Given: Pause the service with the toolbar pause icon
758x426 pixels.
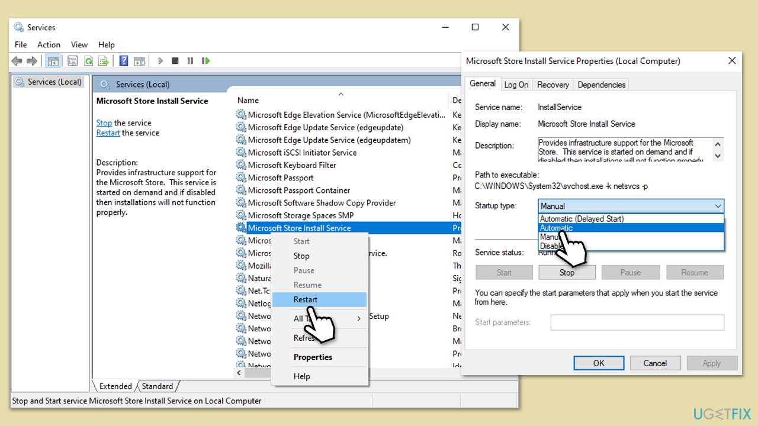Looking at the screenshot, I should [x=190, y=60].
